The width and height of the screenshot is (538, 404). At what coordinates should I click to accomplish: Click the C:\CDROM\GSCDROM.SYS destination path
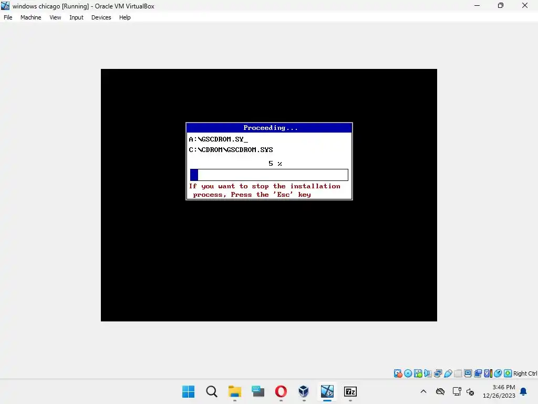tap(231, 150)
